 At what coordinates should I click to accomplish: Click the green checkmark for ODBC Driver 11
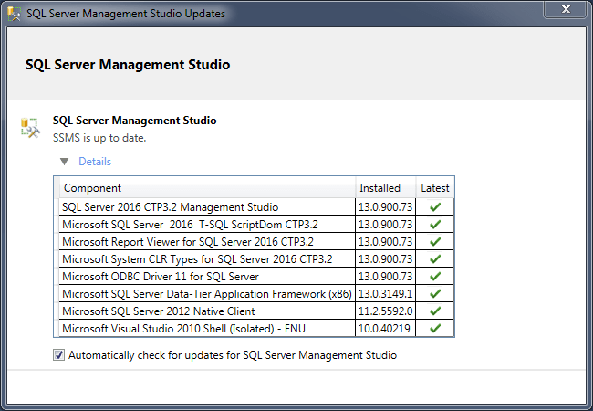coord(435,277)
